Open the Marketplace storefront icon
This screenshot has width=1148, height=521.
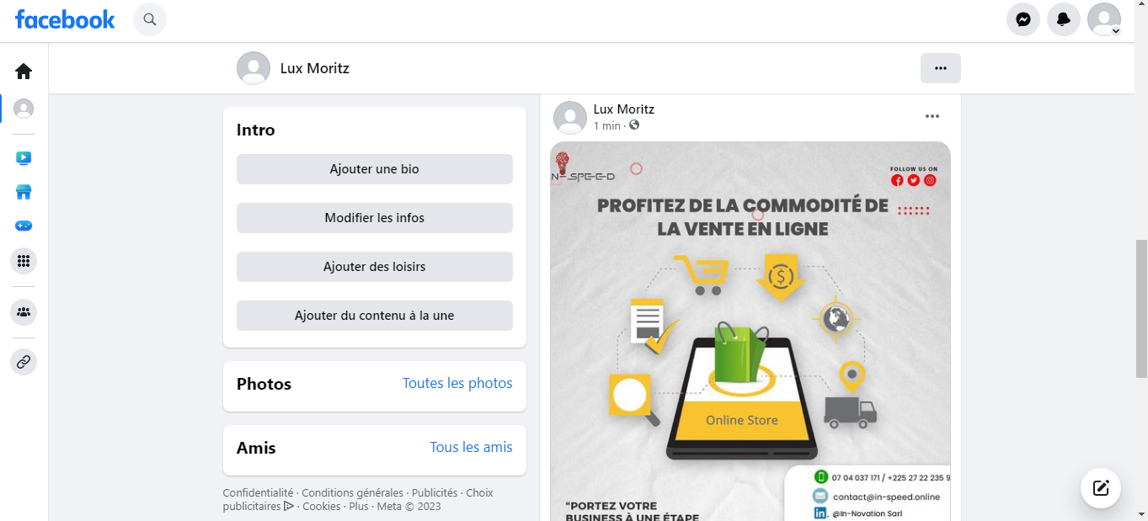click(x=24, y=192)
